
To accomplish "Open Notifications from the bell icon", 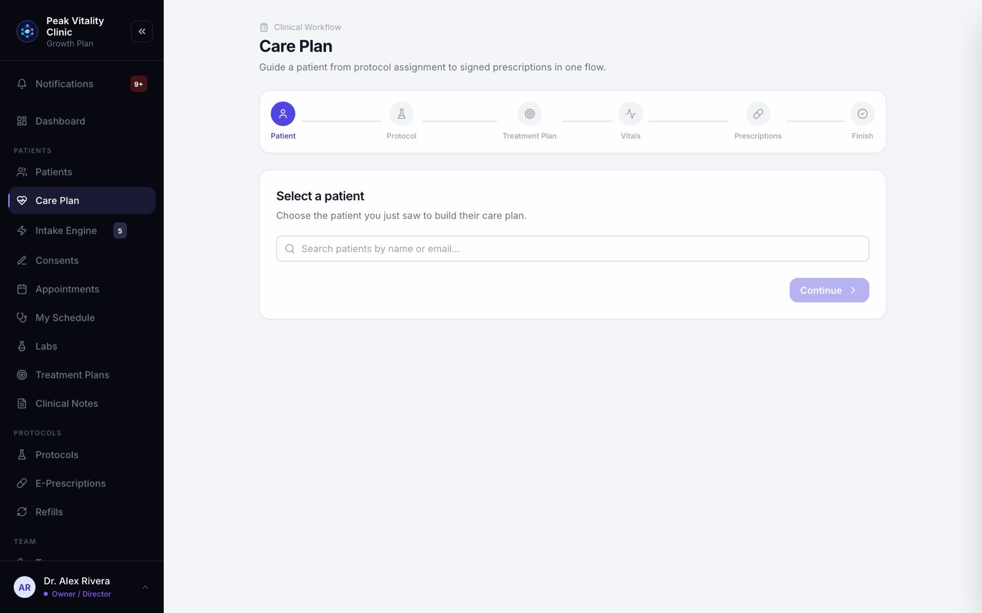I will pyautogui.click(x=22, y=84).
